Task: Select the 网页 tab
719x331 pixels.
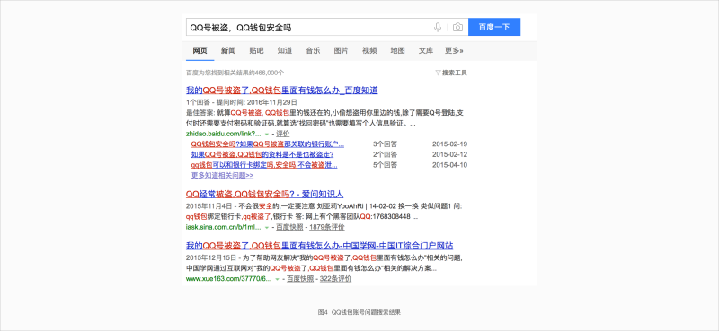Action: (x=200, y=51)
